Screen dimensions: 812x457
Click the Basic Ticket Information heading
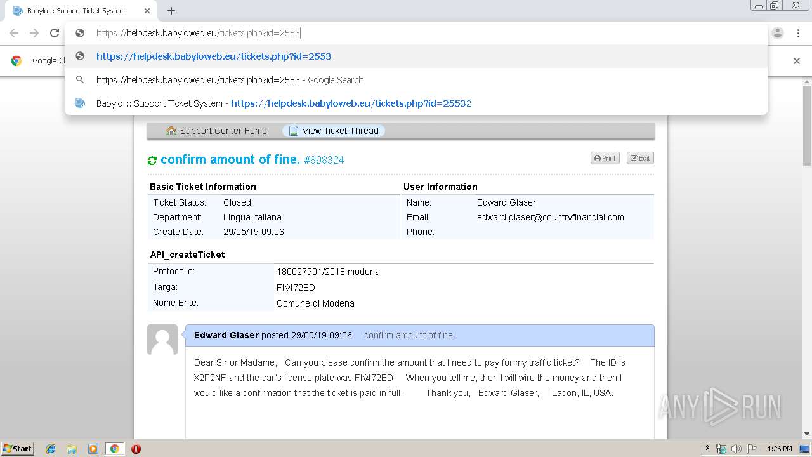click(203, 187)
